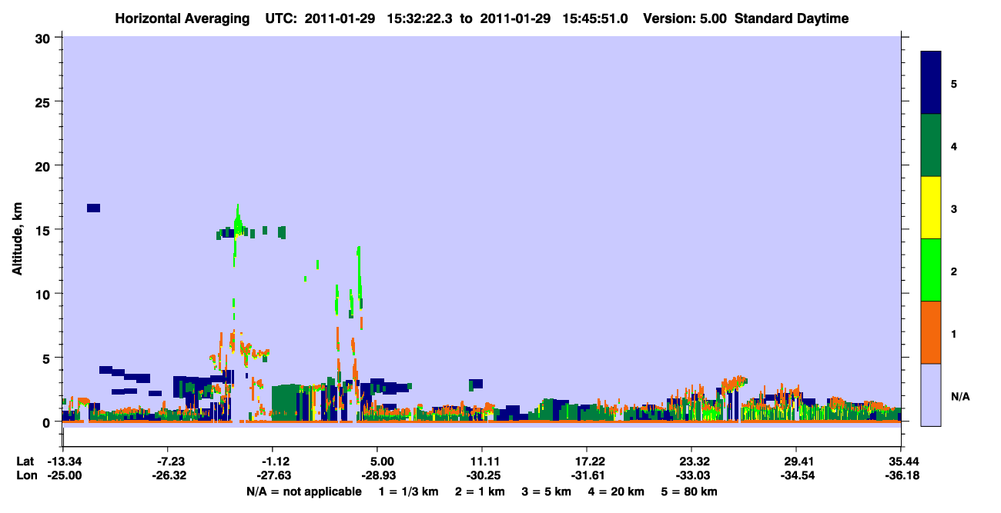Click the 'Lat' row label
The height and width of the screenshot is (513, 1001).
25,461
